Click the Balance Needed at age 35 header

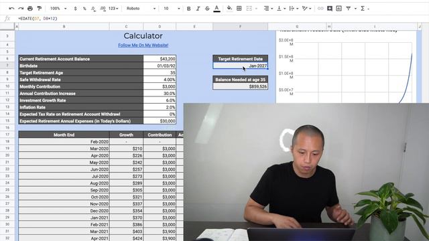coord(240,80)
